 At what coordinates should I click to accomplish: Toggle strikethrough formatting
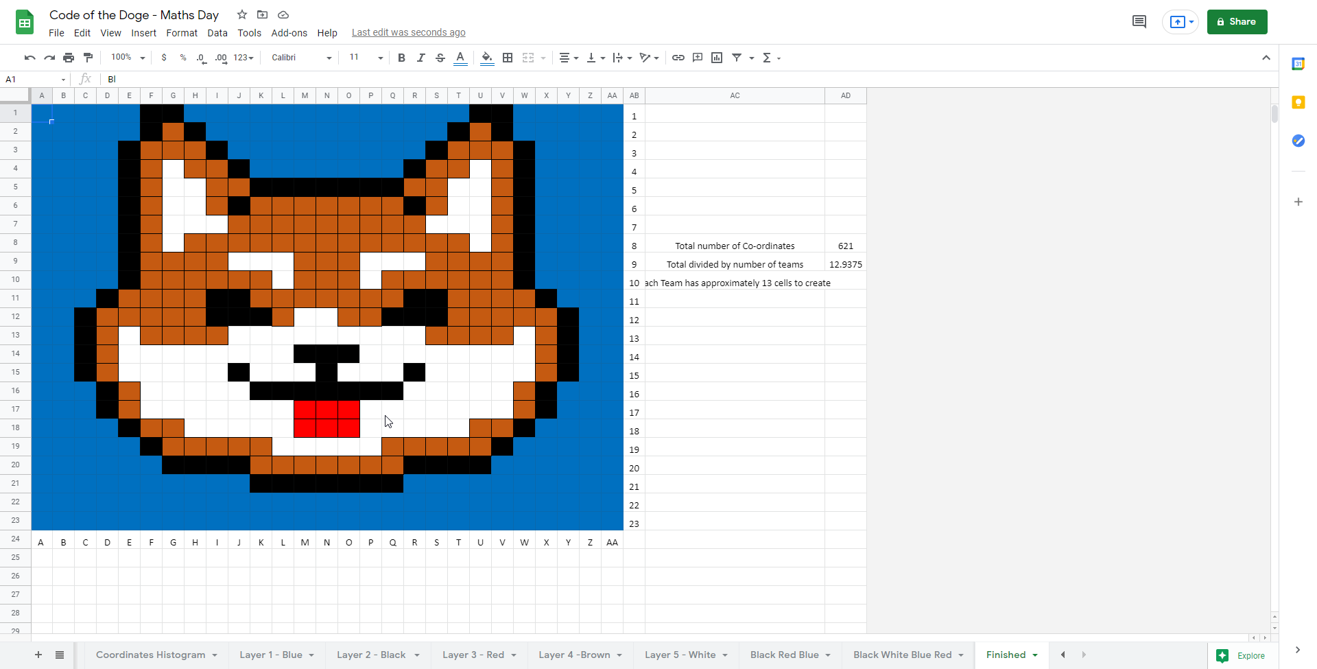point(440,58)
